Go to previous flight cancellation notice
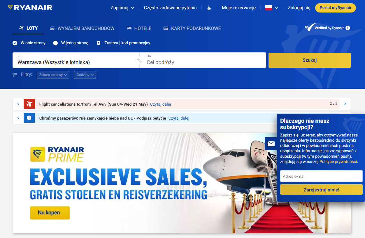 click(18, 104)
